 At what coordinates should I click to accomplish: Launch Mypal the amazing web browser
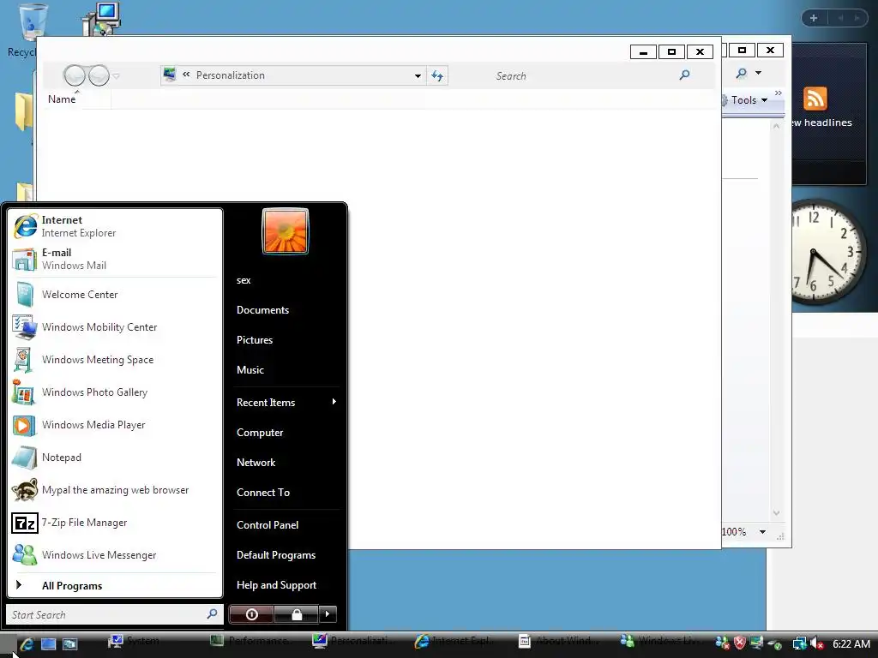(x=115, y=489)
